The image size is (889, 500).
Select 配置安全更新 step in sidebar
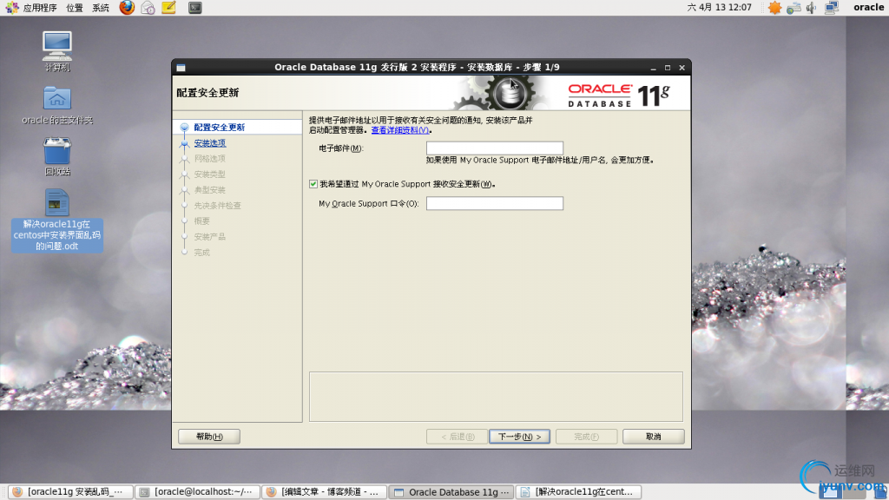tap(220, 128)
